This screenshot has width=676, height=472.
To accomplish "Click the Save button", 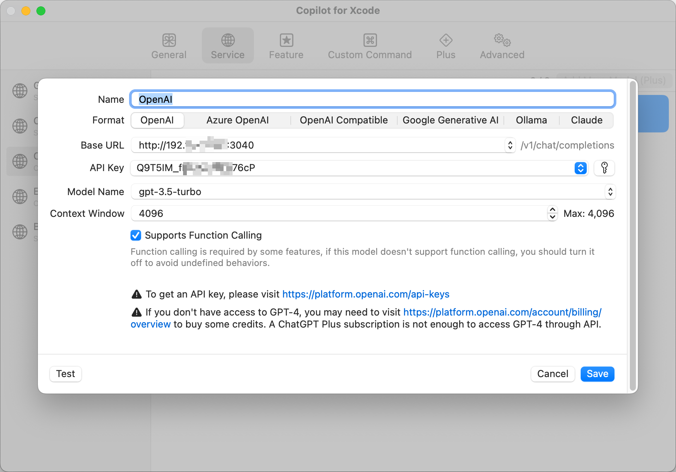I will pos(597,374).
